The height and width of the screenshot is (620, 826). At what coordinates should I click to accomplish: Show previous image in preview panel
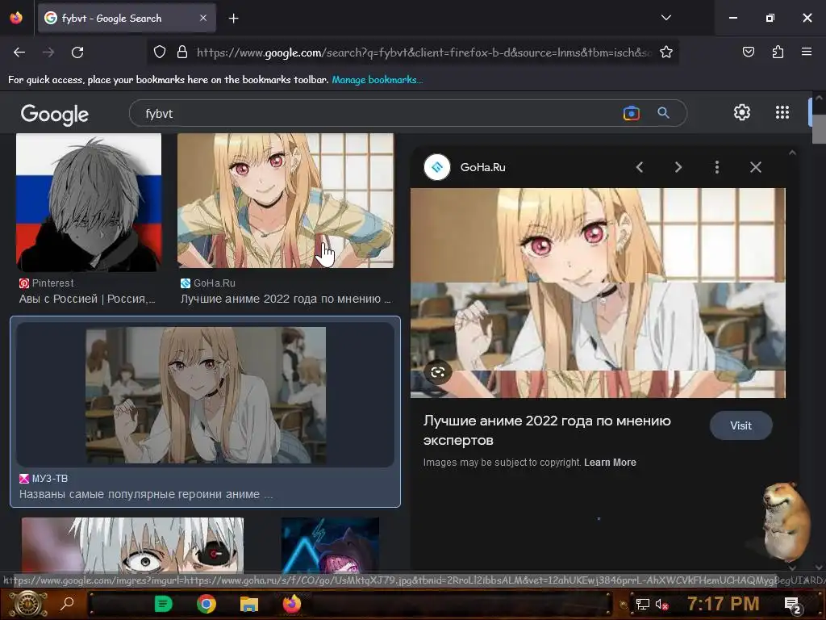click(x=640, y=167)
